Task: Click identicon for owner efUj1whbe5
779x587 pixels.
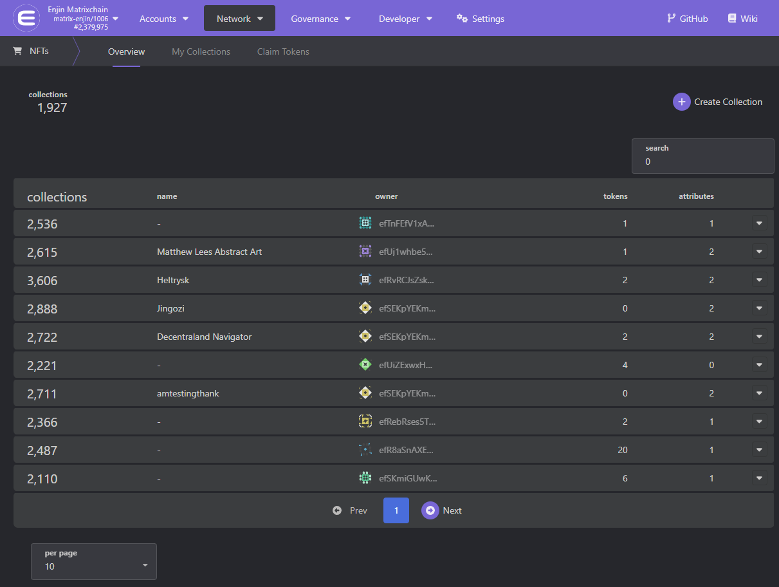Action: [365, 252]
